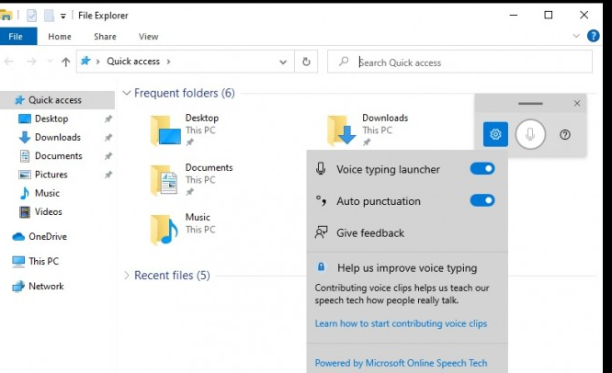The width and height of the screenshot is (612, 373).
Task: Open Customize Quick Access Toolbar dropdown
Action: [x=62, y=16]
